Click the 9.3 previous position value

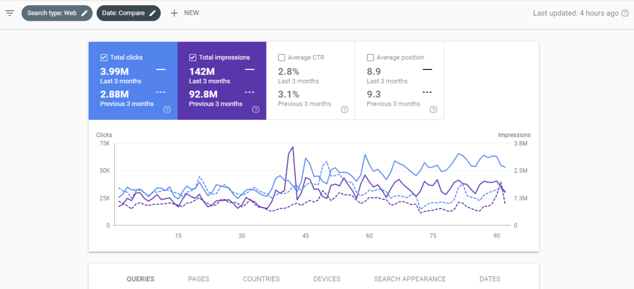[x=374, y=94]
